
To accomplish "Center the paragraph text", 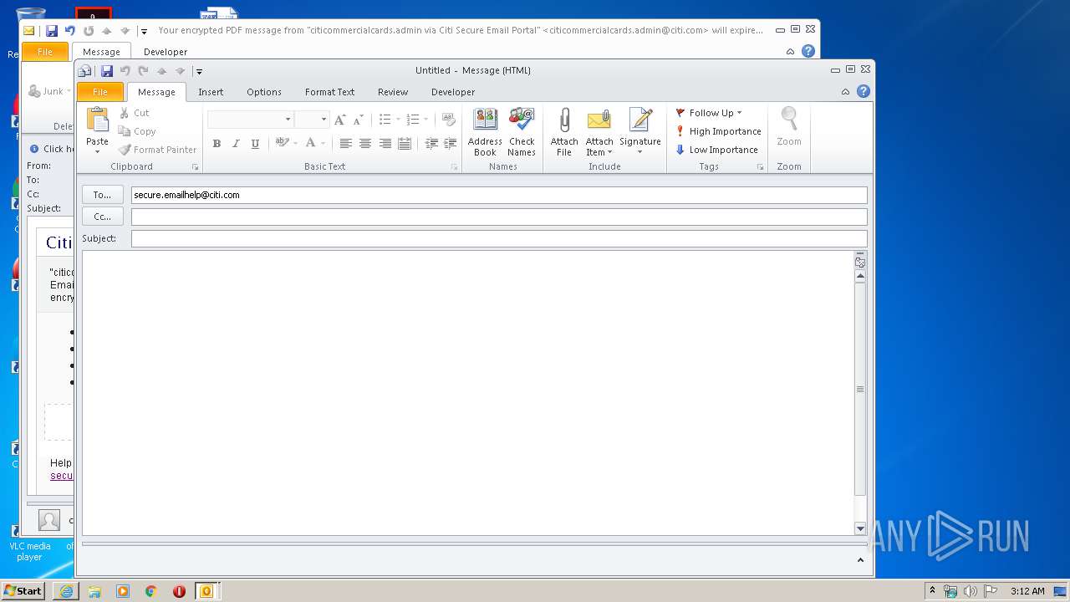I will (365, 144).
